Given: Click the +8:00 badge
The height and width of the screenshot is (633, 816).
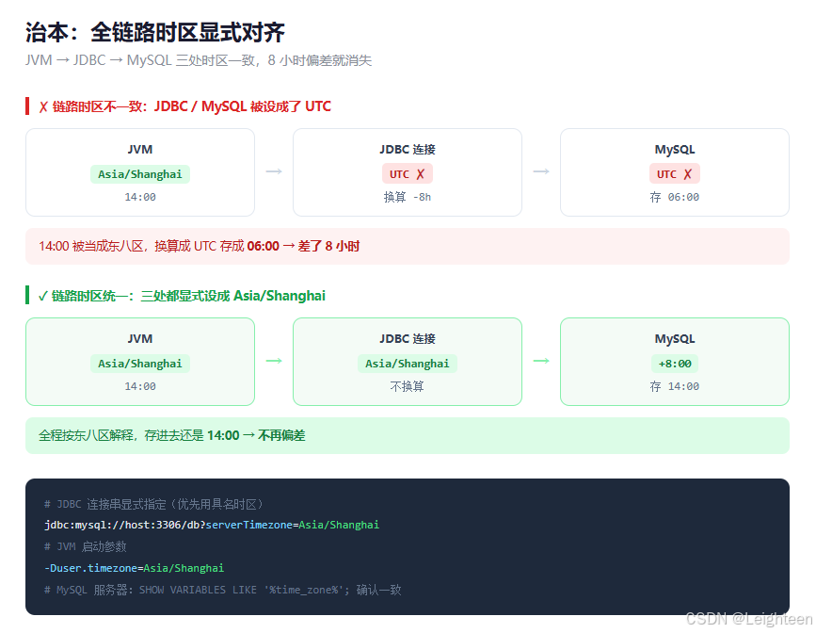Looking at the screenshot, I should (675, 364).
